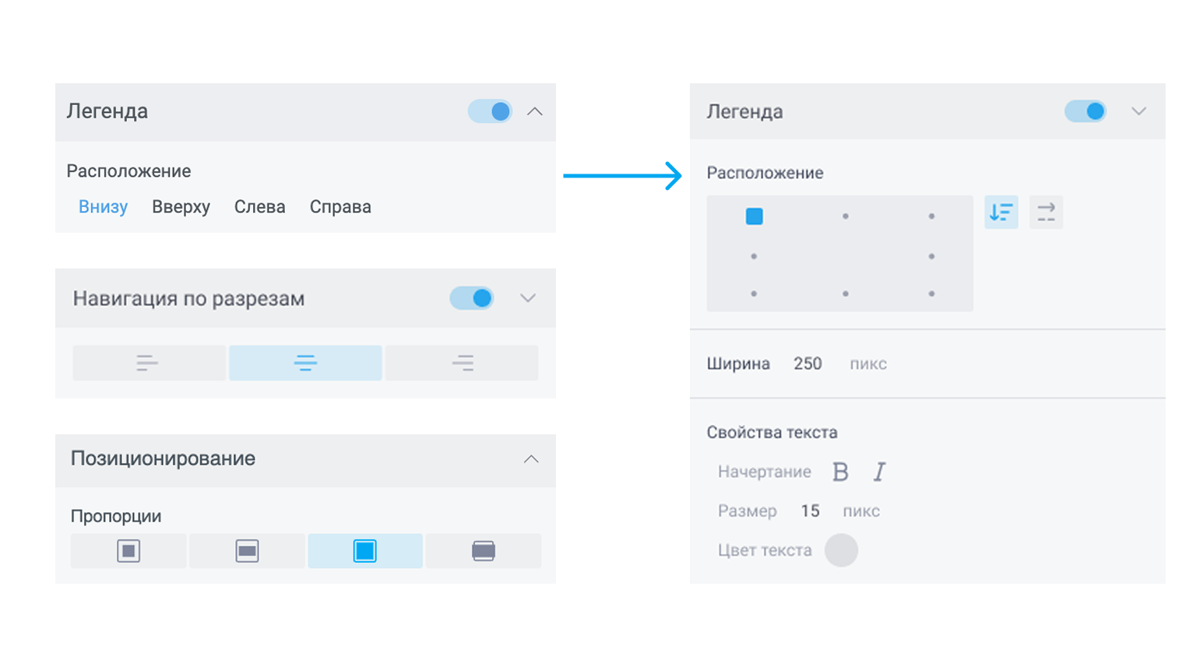Select left alignment in Навигация по разрезам
The width and height of the screenshot is (1196, 667).
pos(149,363)
